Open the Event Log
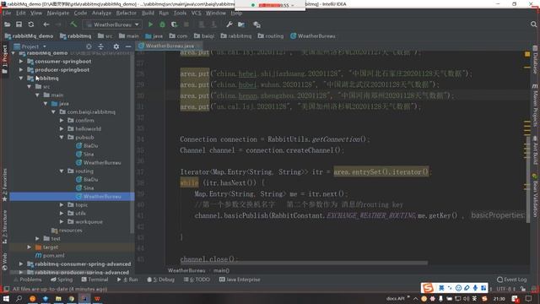Screen dimensions: 540x304 pyautogui.click(x=512, y=280)
